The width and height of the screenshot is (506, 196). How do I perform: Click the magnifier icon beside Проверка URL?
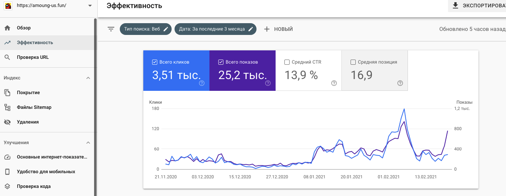pyautogui.click(x=7, y=57)
